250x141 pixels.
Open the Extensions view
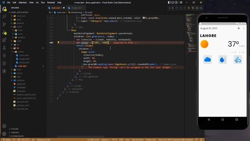point(4,40)
